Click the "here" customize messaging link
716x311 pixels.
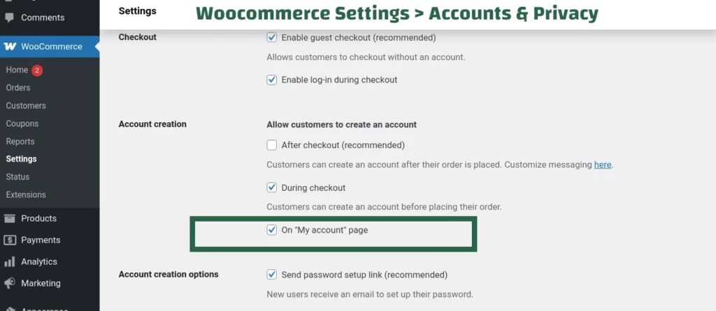603,165
